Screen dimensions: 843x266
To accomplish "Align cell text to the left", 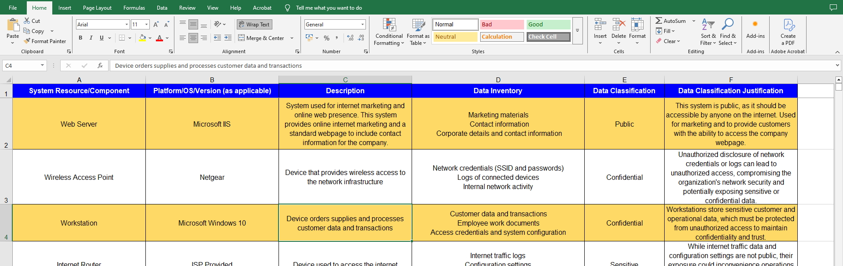I will point(183,38).
